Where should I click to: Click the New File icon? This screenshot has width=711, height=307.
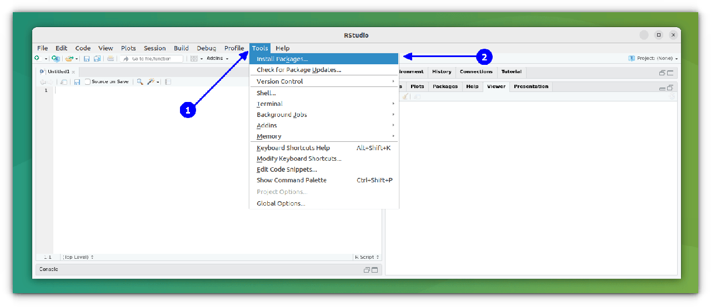pyautogui.click(x=37, y=58)
